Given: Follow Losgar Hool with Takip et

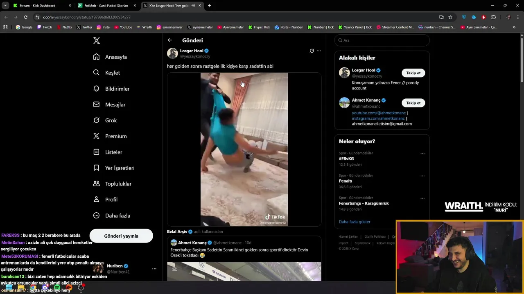Looking at the screenshot, I should (x=413, y=73).
